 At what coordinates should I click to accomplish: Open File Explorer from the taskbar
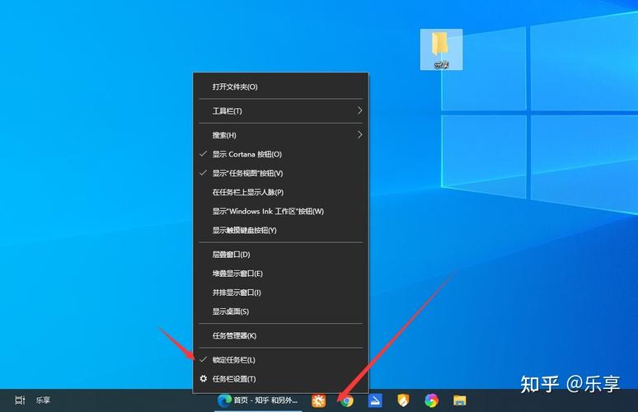tap(460, 401)
